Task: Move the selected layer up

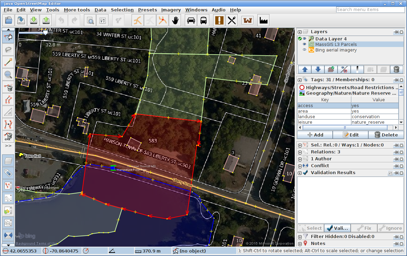Action: [305, 69]
